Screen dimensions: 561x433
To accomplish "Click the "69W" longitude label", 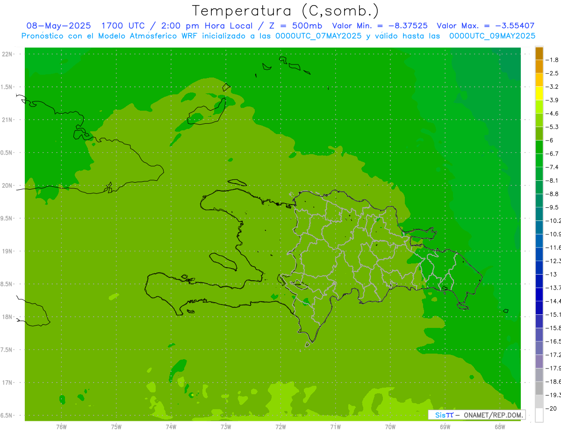I will (445, 426).
